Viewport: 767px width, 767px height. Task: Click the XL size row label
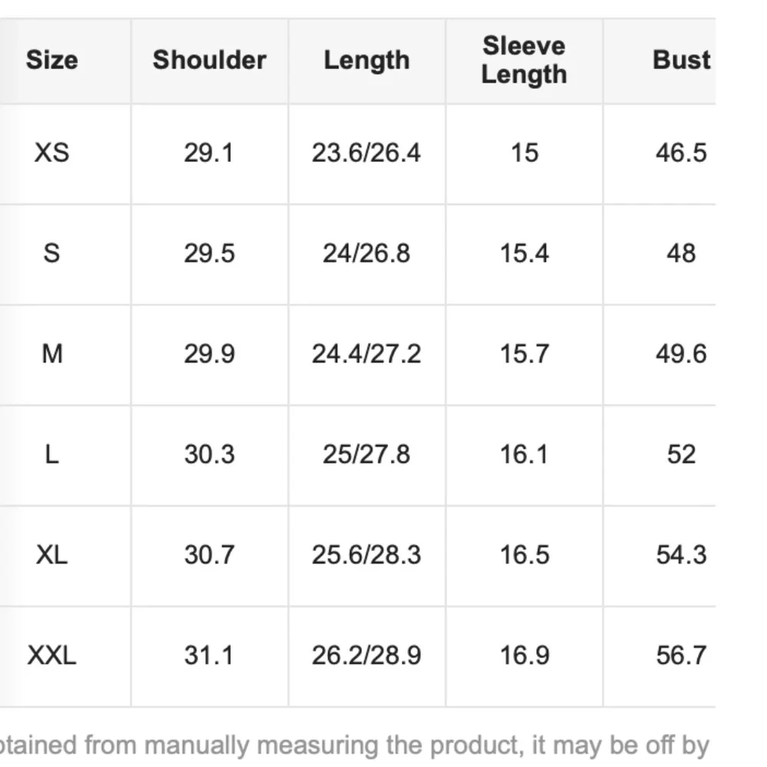tap(51, 555)
